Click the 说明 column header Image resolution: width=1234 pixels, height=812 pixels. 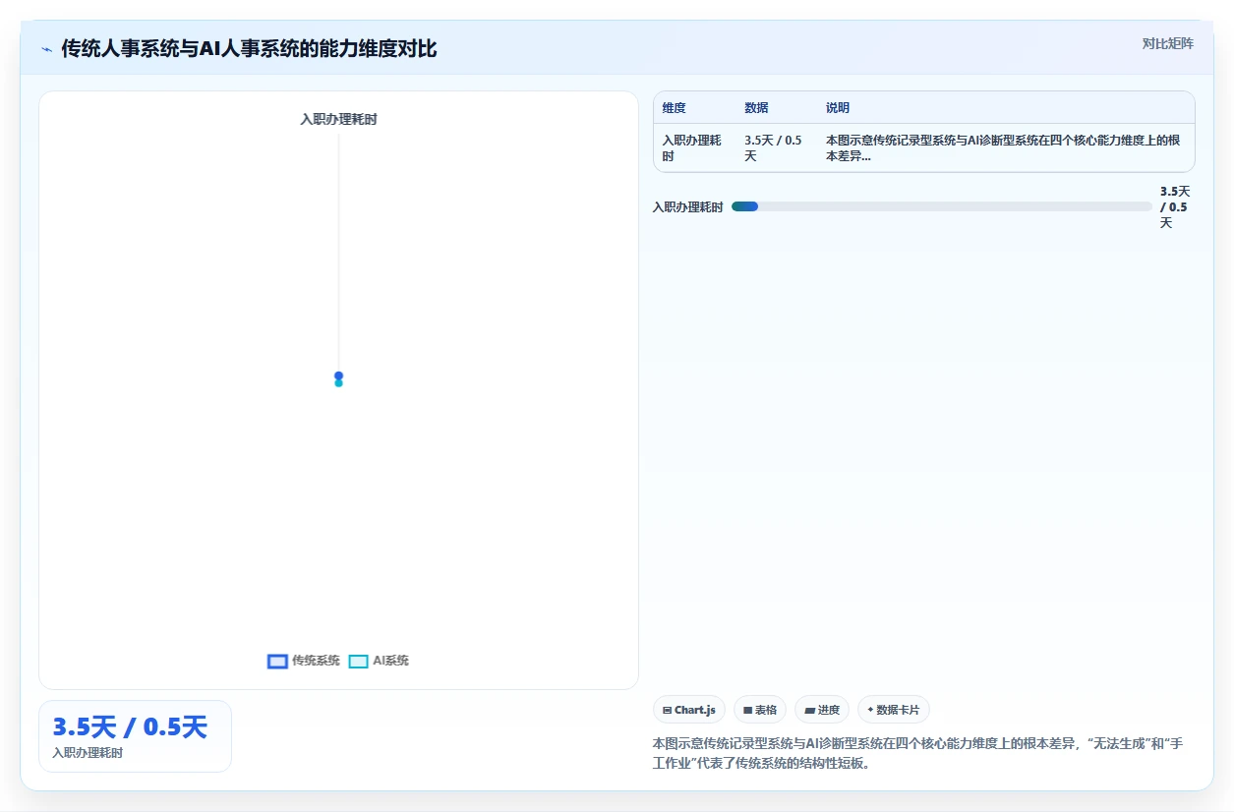tap(838, 108)
